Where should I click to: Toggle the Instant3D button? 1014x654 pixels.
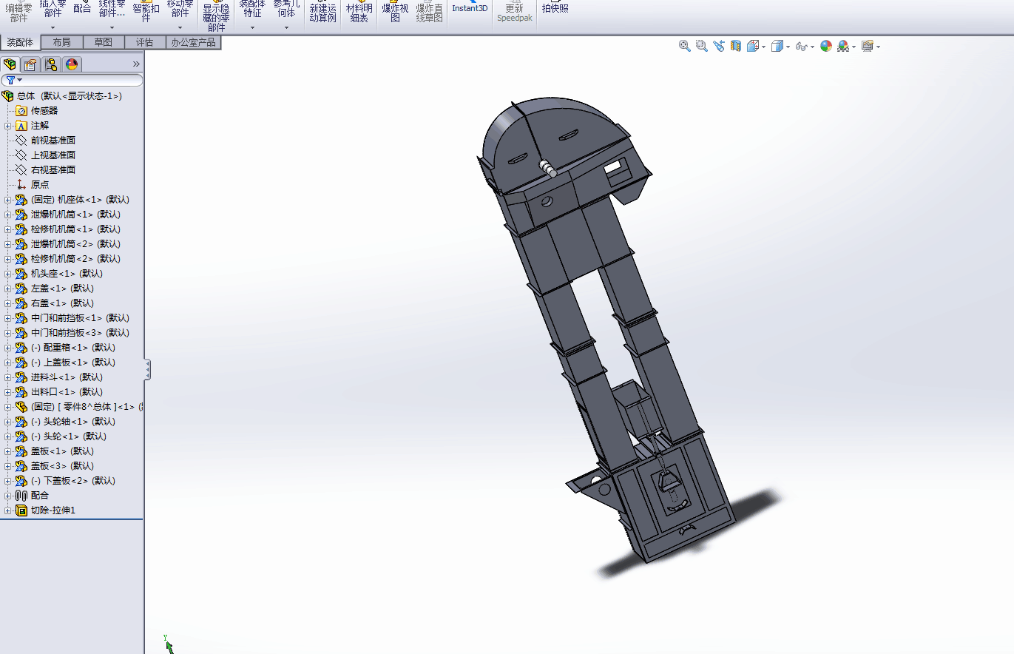[x=470, y=7]
